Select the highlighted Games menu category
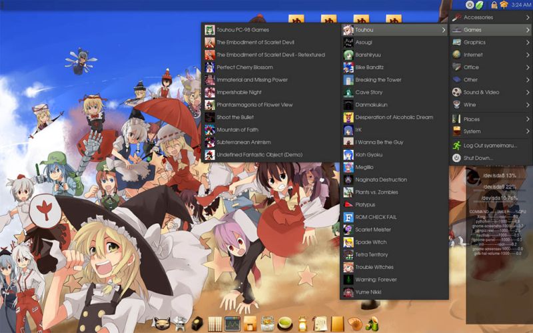Image resolution: width=533 pixels, height=333 pixels. coord(491,30)
